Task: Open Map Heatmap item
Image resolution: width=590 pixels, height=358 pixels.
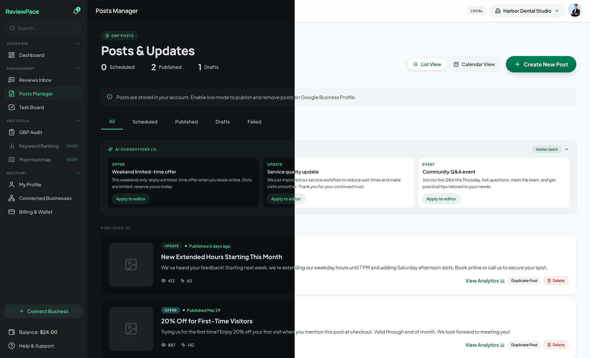Action: (x=44, y=160)
